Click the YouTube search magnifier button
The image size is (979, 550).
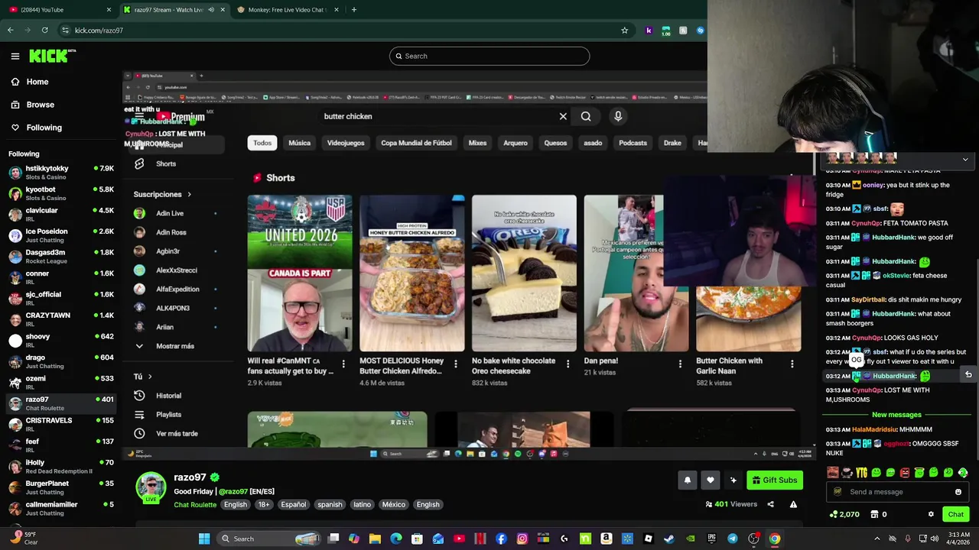pyautogui.click(x=586, y=116)
